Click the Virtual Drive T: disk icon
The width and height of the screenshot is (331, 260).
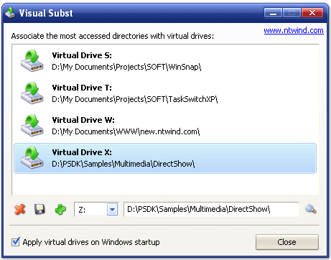(x=32, y=93)
